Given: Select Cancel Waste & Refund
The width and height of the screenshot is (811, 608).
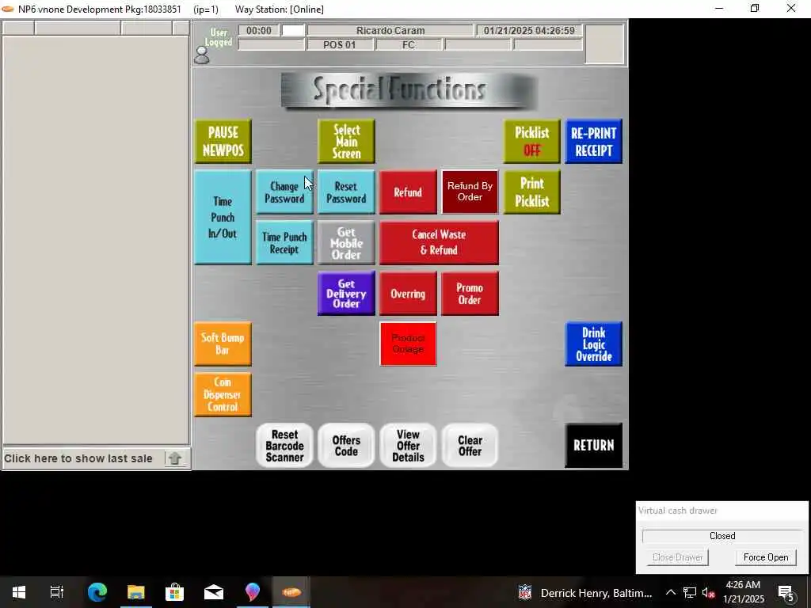Looking at the screenshot, I should coord(439,242).
